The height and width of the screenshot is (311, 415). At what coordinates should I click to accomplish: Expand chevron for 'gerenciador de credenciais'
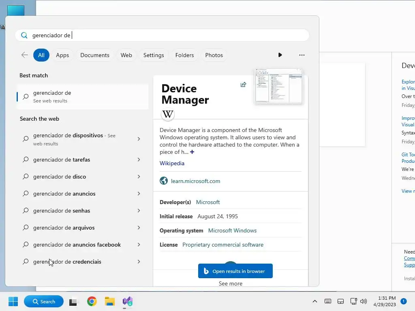pyautogui.click(x=139, y=262)
